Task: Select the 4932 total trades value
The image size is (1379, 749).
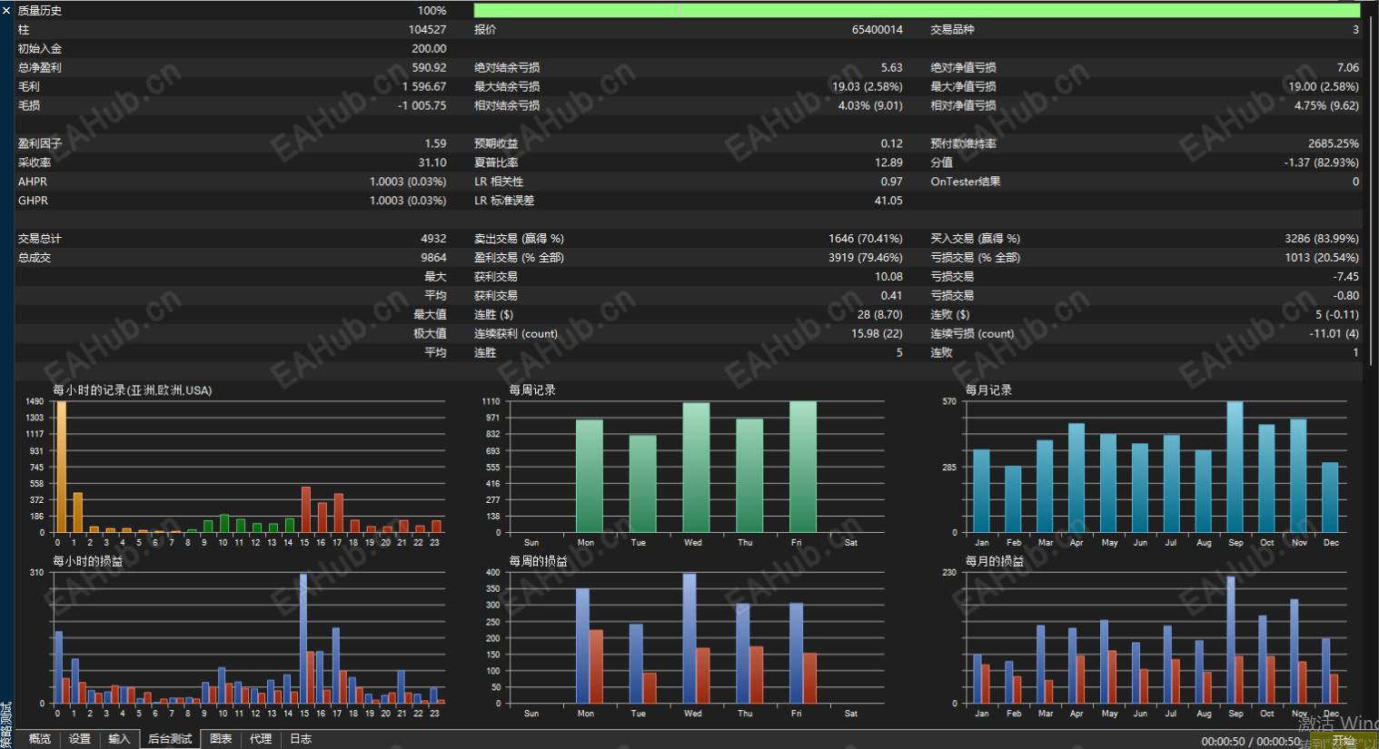Action: 433,239
